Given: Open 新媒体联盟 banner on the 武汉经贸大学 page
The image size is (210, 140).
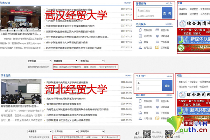Looking at the screenshot, I should coord(194,40).
